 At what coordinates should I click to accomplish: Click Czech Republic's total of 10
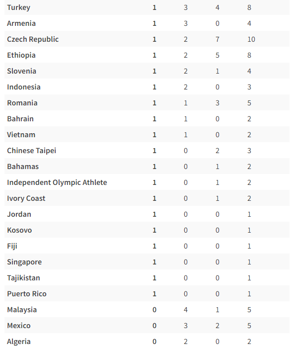[x=251, y=39]
